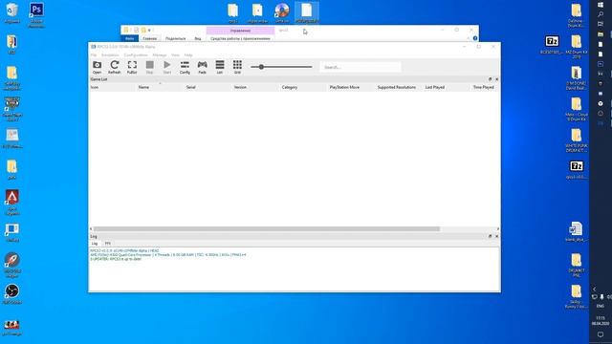
Task: Click Explorer's blue help icon
Action: [475, 38]
